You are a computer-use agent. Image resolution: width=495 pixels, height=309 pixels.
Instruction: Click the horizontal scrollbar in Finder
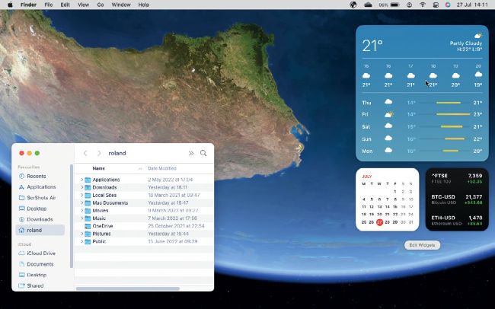tap(128, 288)
